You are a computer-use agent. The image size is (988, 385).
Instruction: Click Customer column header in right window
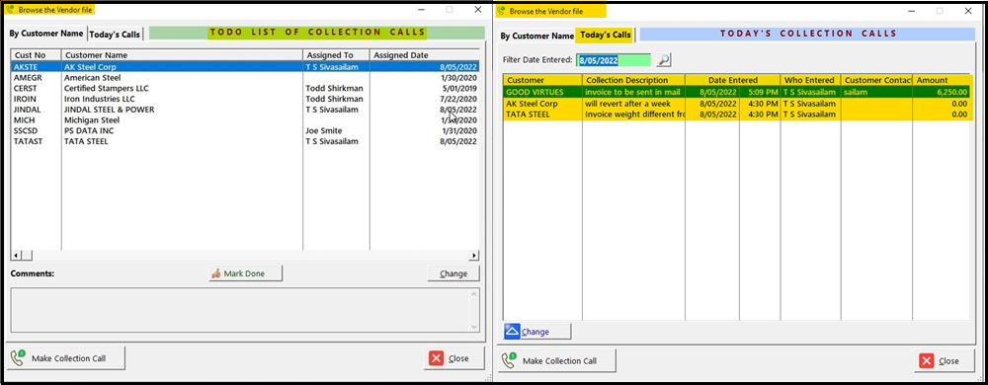click(x=542, y=81)
